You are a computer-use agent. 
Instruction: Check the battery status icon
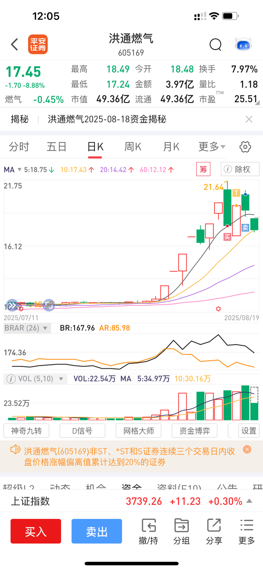tap(230, 16)
